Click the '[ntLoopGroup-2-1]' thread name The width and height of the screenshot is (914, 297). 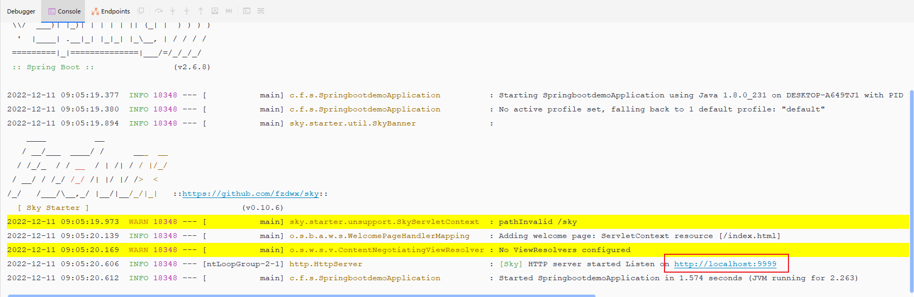(x=243, y=264)
